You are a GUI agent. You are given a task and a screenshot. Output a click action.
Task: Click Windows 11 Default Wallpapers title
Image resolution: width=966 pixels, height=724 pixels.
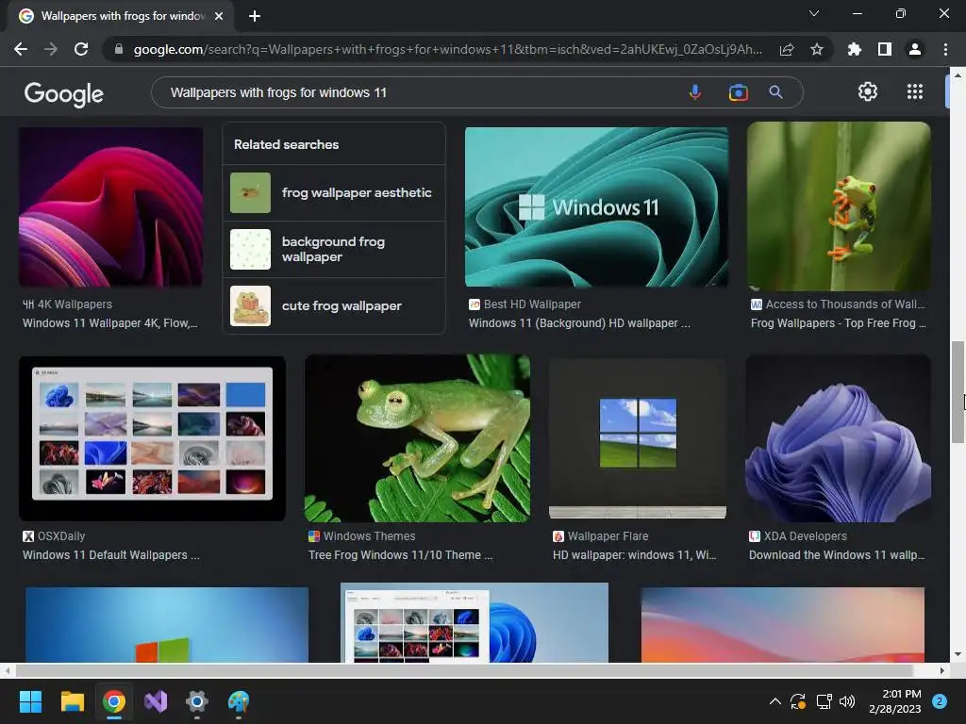click(x=111, y=555)
